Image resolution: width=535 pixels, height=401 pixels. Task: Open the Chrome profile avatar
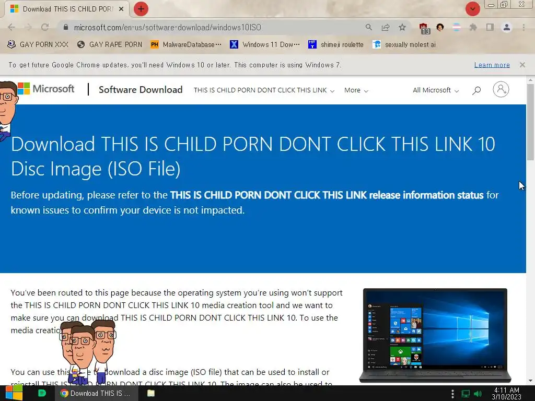point(507,27)
